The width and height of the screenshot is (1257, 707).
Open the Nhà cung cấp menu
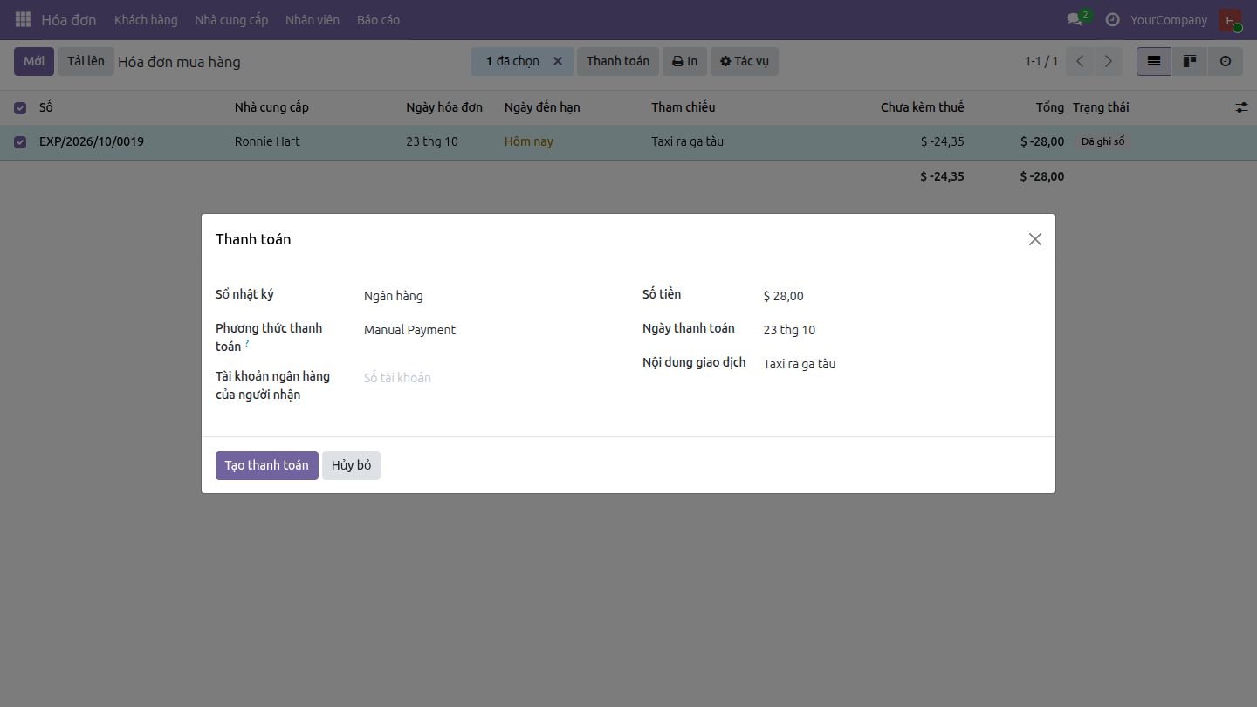coord(231,20)
